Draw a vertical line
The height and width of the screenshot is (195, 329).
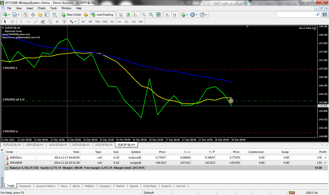21,22
